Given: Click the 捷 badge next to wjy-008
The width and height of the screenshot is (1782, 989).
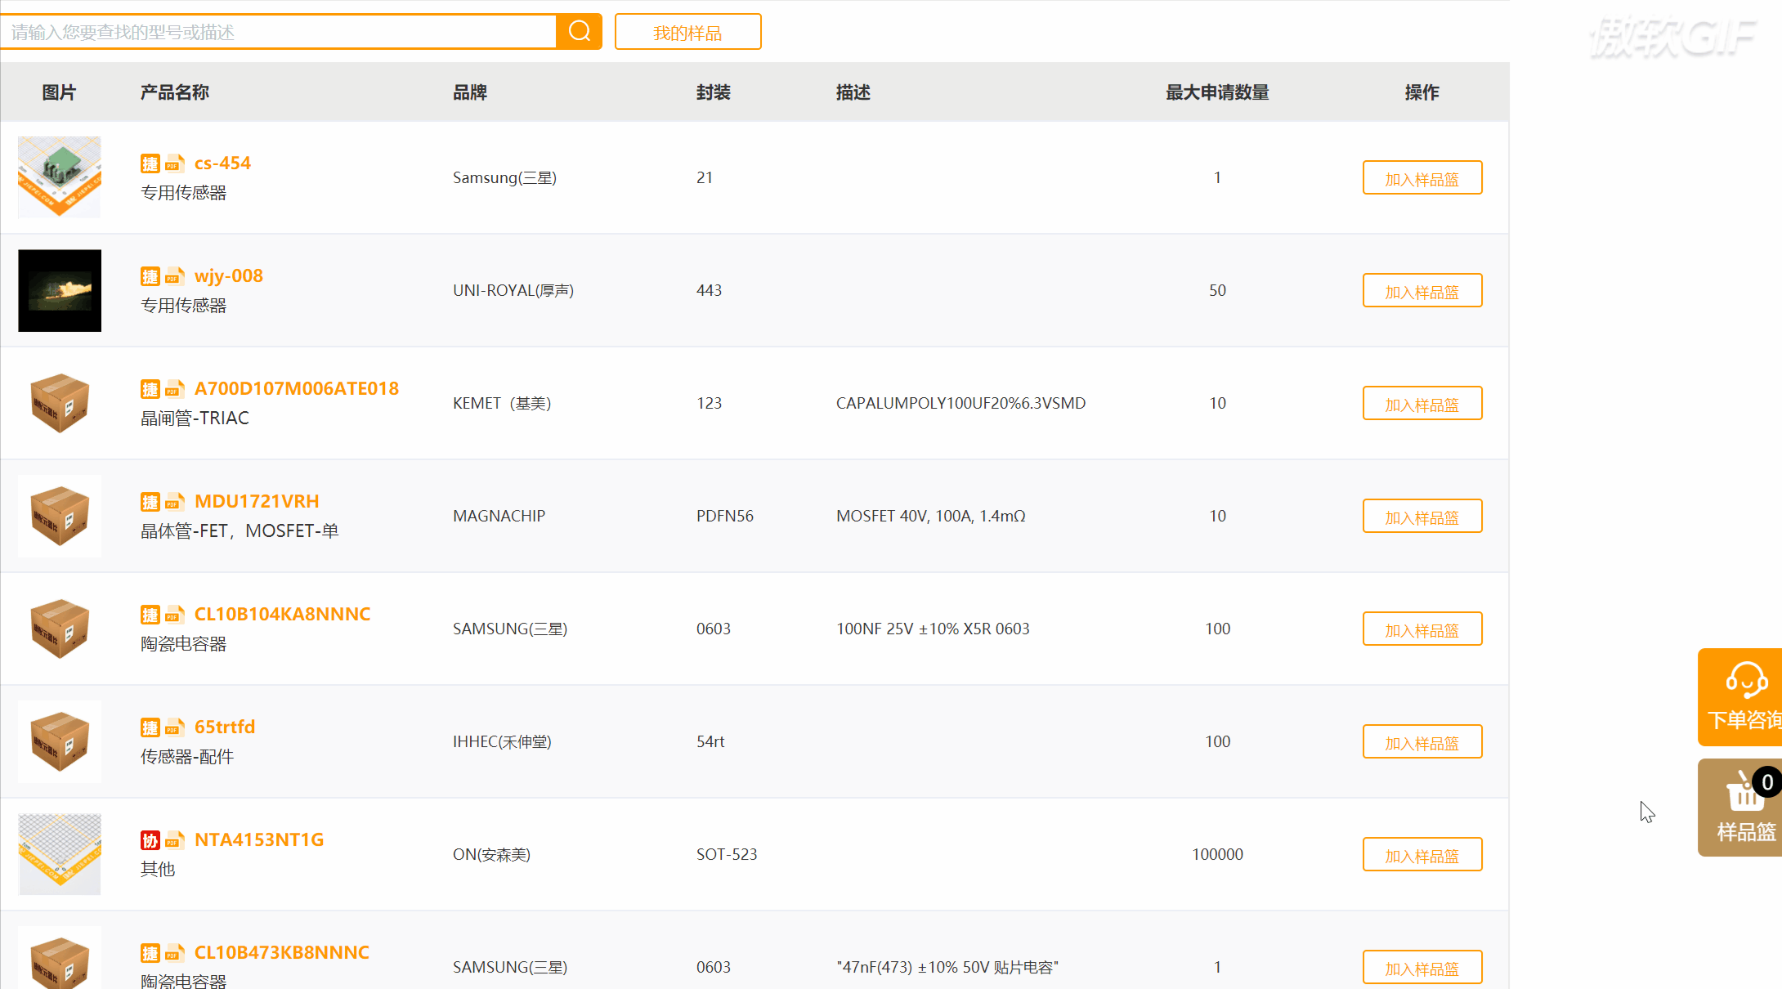Looking at the screenshot, I should coord(150,276).
